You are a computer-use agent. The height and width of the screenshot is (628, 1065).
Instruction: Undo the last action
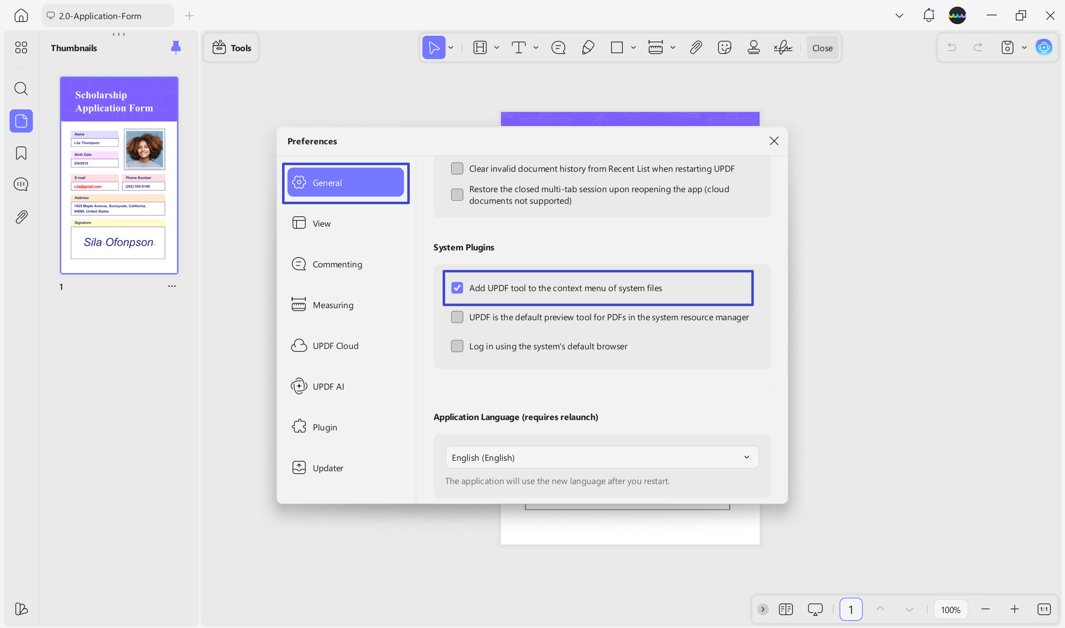[951, 47]
